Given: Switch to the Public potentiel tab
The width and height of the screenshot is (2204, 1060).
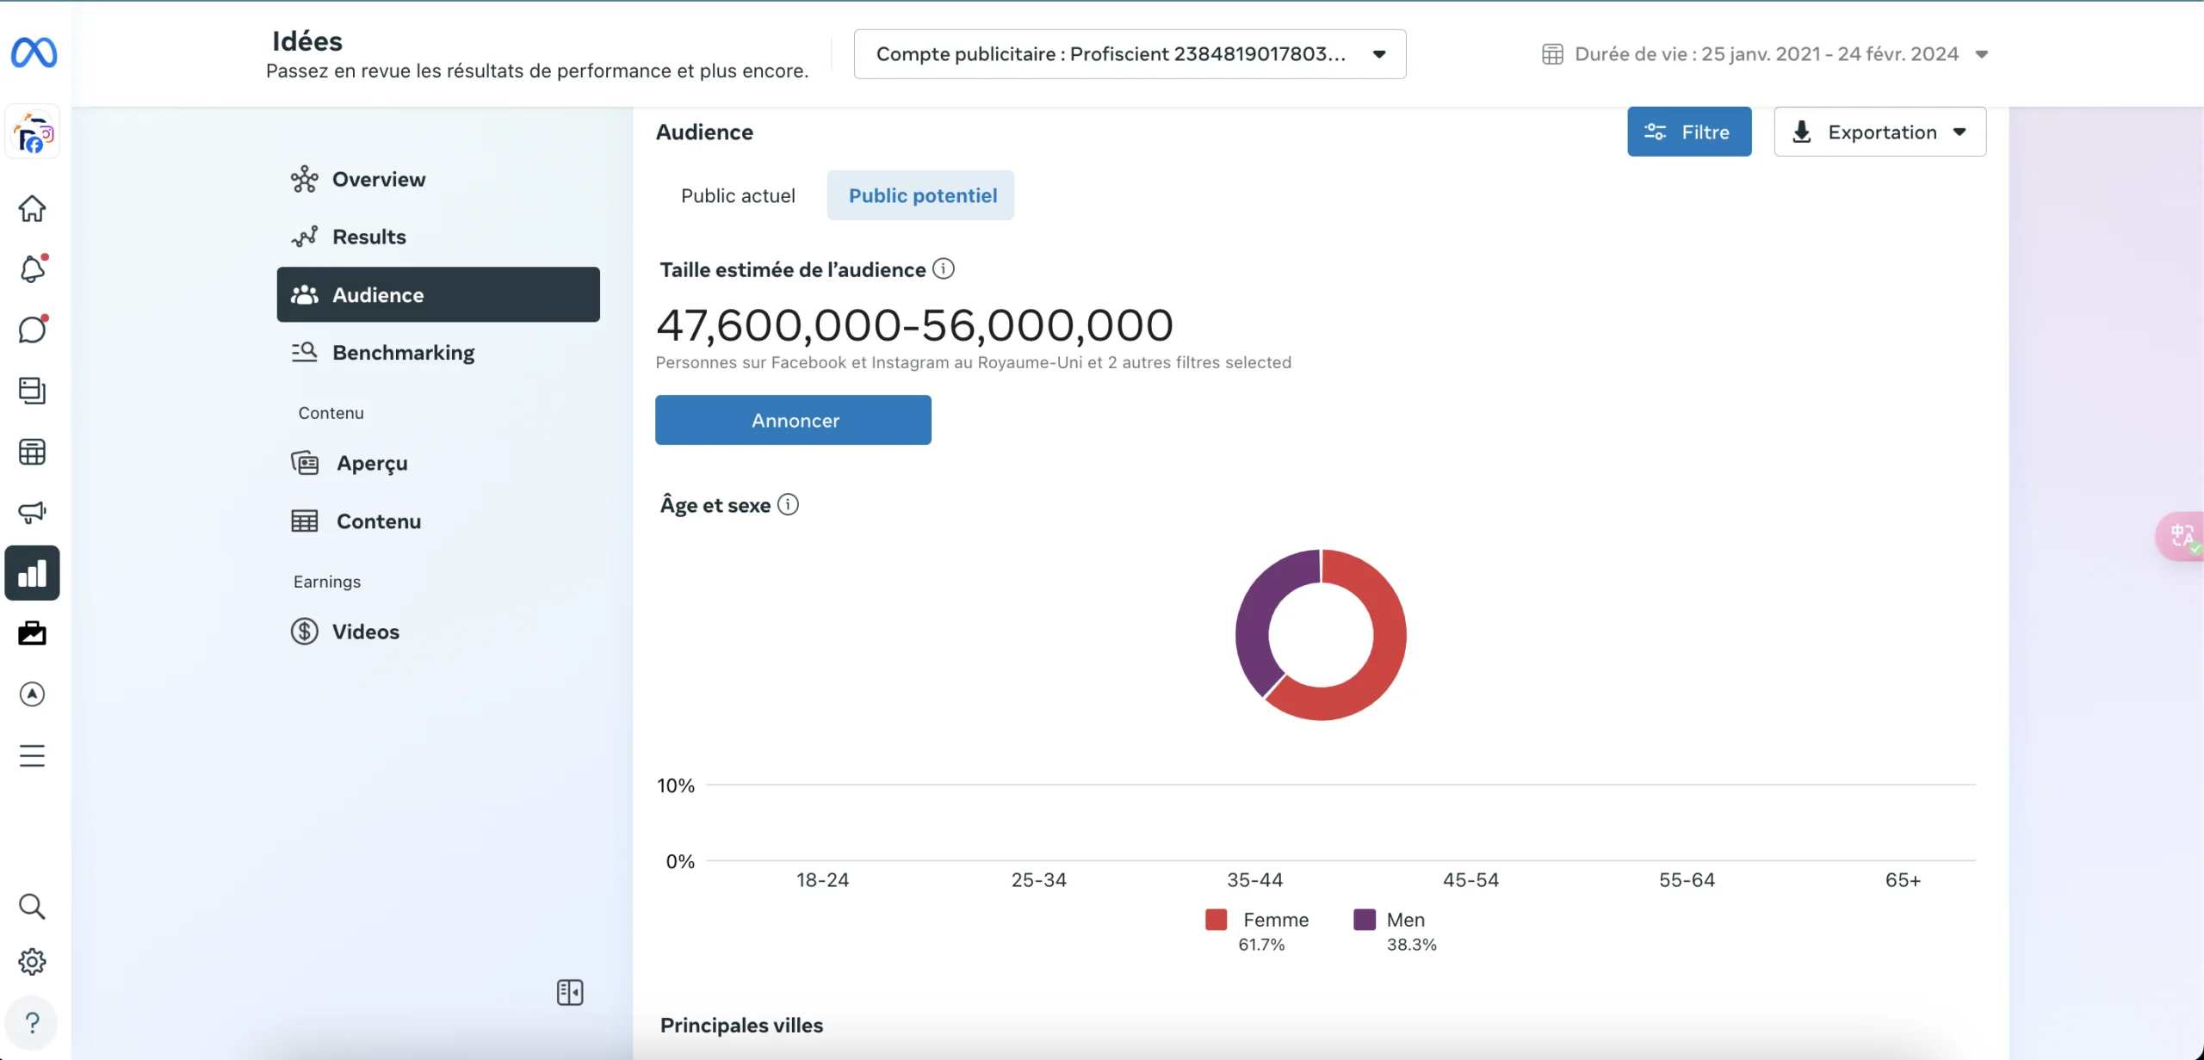Looking at the screenshot, I should (x=921, y=195).
